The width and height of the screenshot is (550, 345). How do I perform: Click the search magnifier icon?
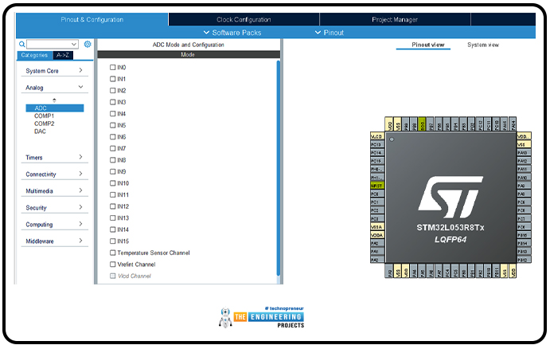(21, 45)
